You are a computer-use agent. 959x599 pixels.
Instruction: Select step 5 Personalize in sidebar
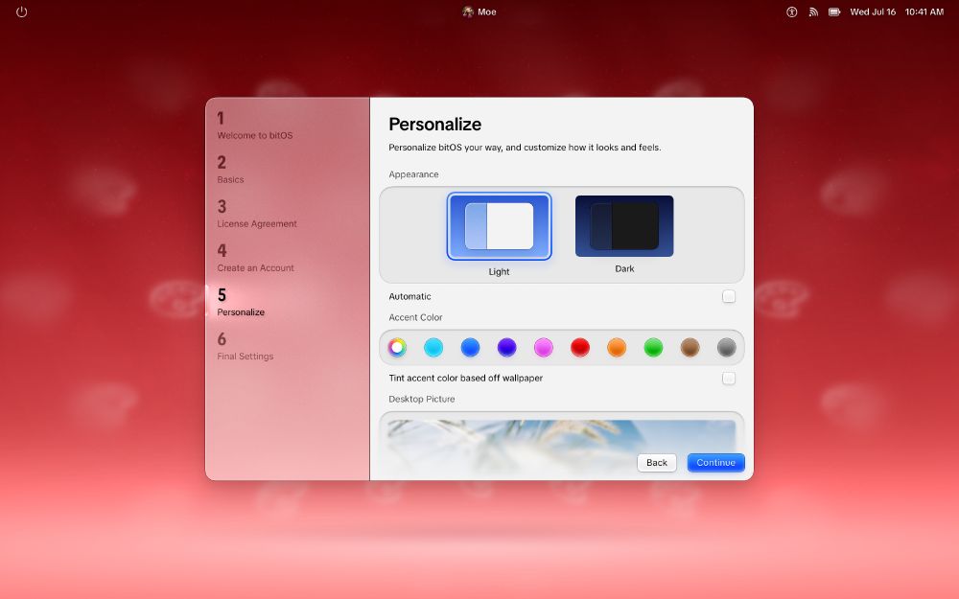pos(241,303)
